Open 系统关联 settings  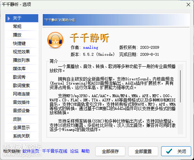22,136
